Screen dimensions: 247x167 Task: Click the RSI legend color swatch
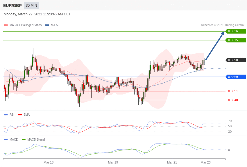6,115
